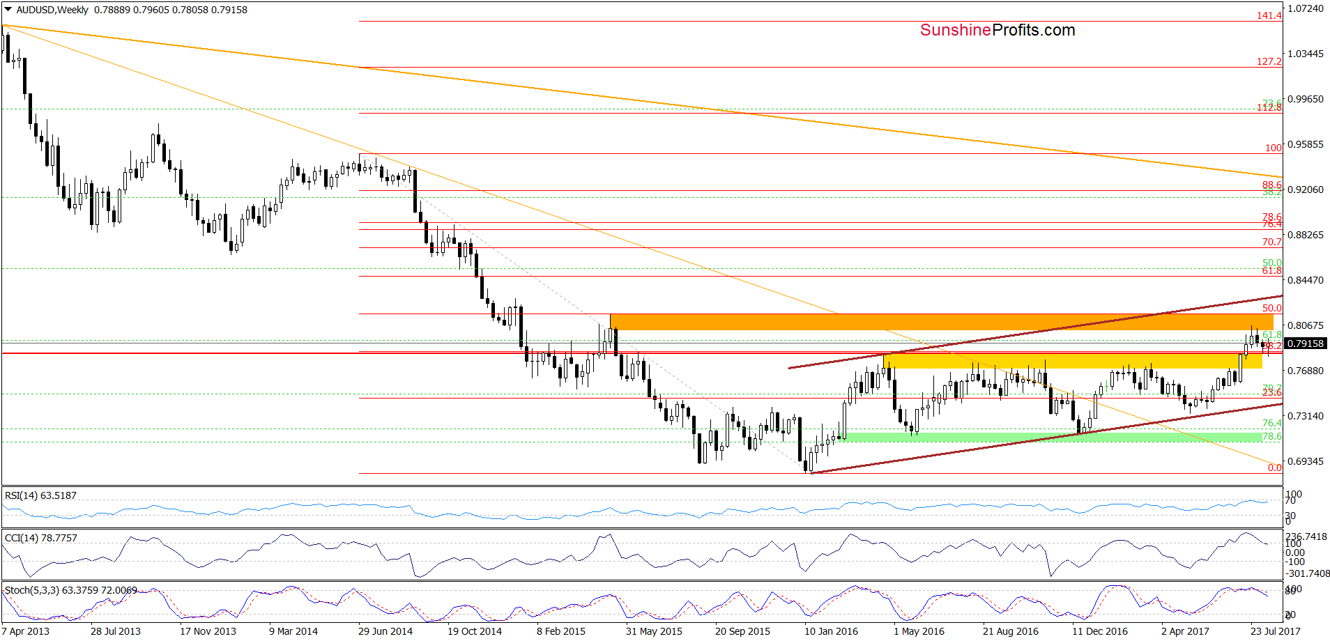Click the CCI(14) 78.7757 indicator label
The height and width of the screenshot is (641, 1330).
(41, 538)
